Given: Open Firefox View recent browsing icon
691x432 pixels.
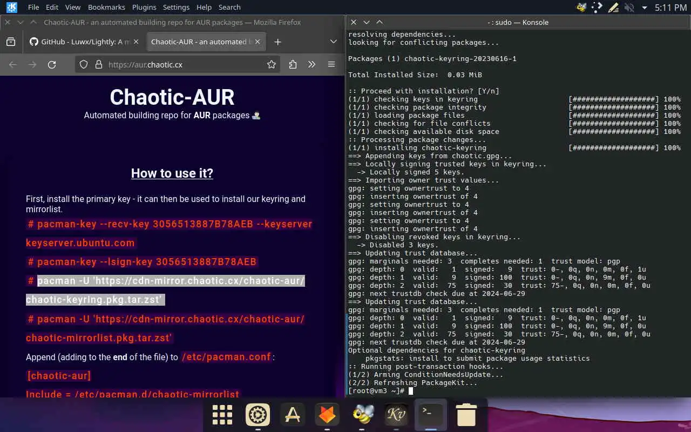Looking at the screenshot, I should [10, 42].
